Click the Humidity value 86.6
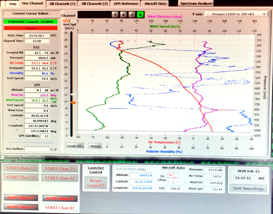The image size is (273, 214). [x=37, y=73]
